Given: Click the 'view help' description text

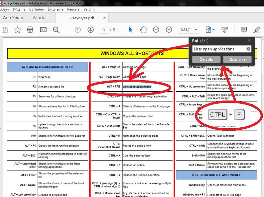Looking at the screenshot, I should coord(44,77).
